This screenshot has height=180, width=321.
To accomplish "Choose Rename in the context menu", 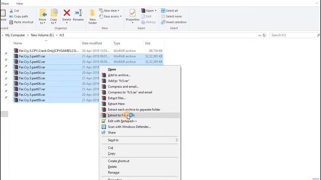I will 140,172.
